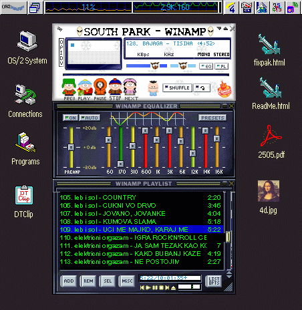Click the O options letter in clutterbar
The width and height of the screenshot is (302, 310).
click(x=61, y=42)
